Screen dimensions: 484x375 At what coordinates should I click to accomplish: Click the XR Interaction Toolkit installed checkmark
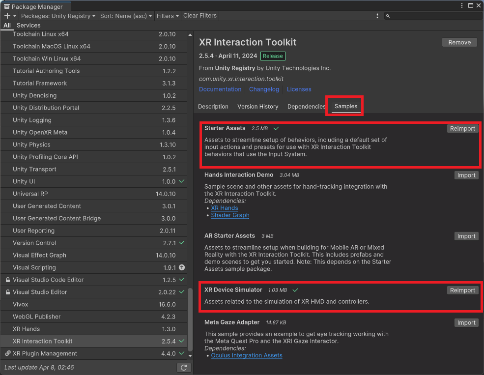click(182, 341)
